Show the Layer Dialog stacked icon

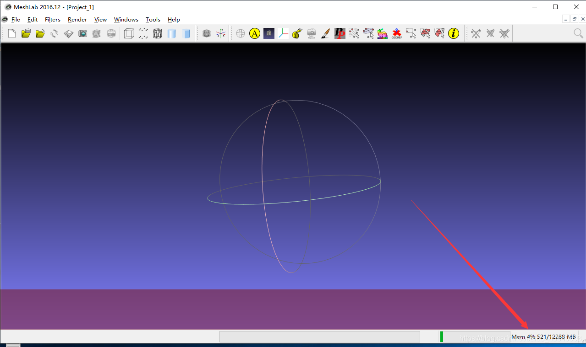tap(97, 33)
